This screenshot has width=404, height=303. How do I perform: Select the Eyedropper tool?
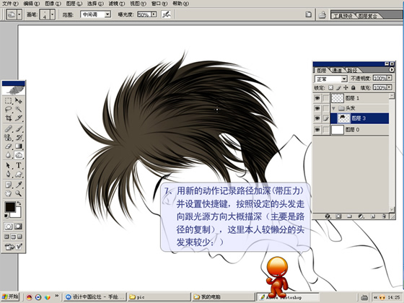[x=18, y=185]
